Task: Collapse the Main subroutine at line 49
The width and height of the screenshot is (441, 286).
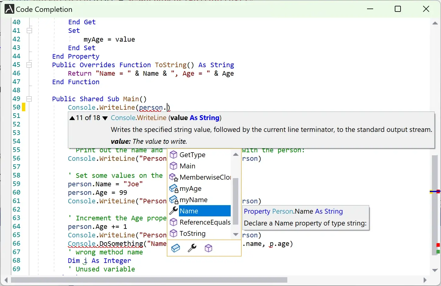Action: click(x=29, y=99)
